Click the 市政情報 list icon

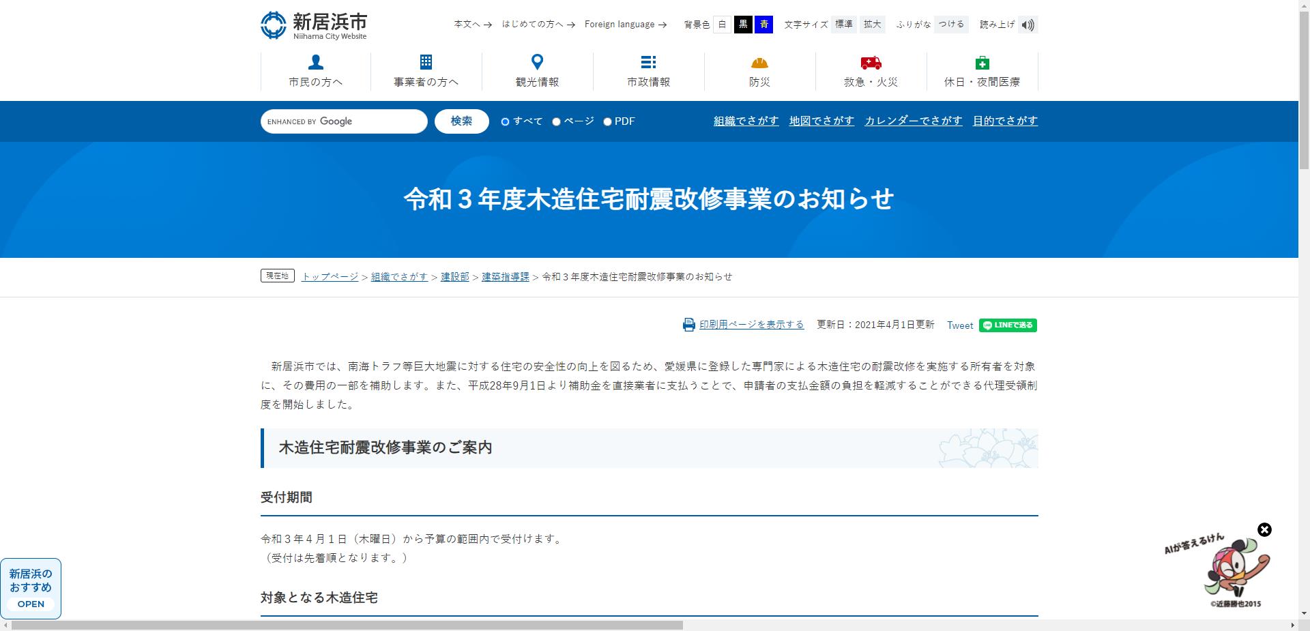pos(648,62)
